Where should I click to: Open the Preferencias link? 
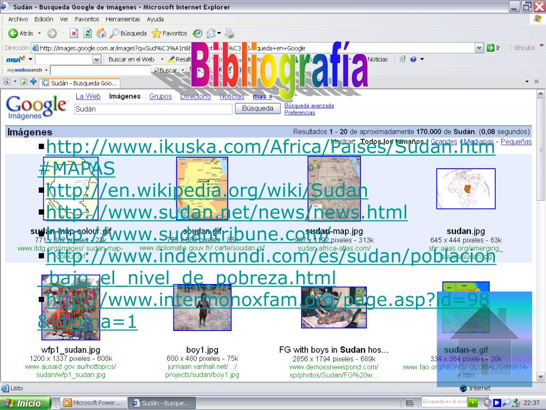coord(300,113)
